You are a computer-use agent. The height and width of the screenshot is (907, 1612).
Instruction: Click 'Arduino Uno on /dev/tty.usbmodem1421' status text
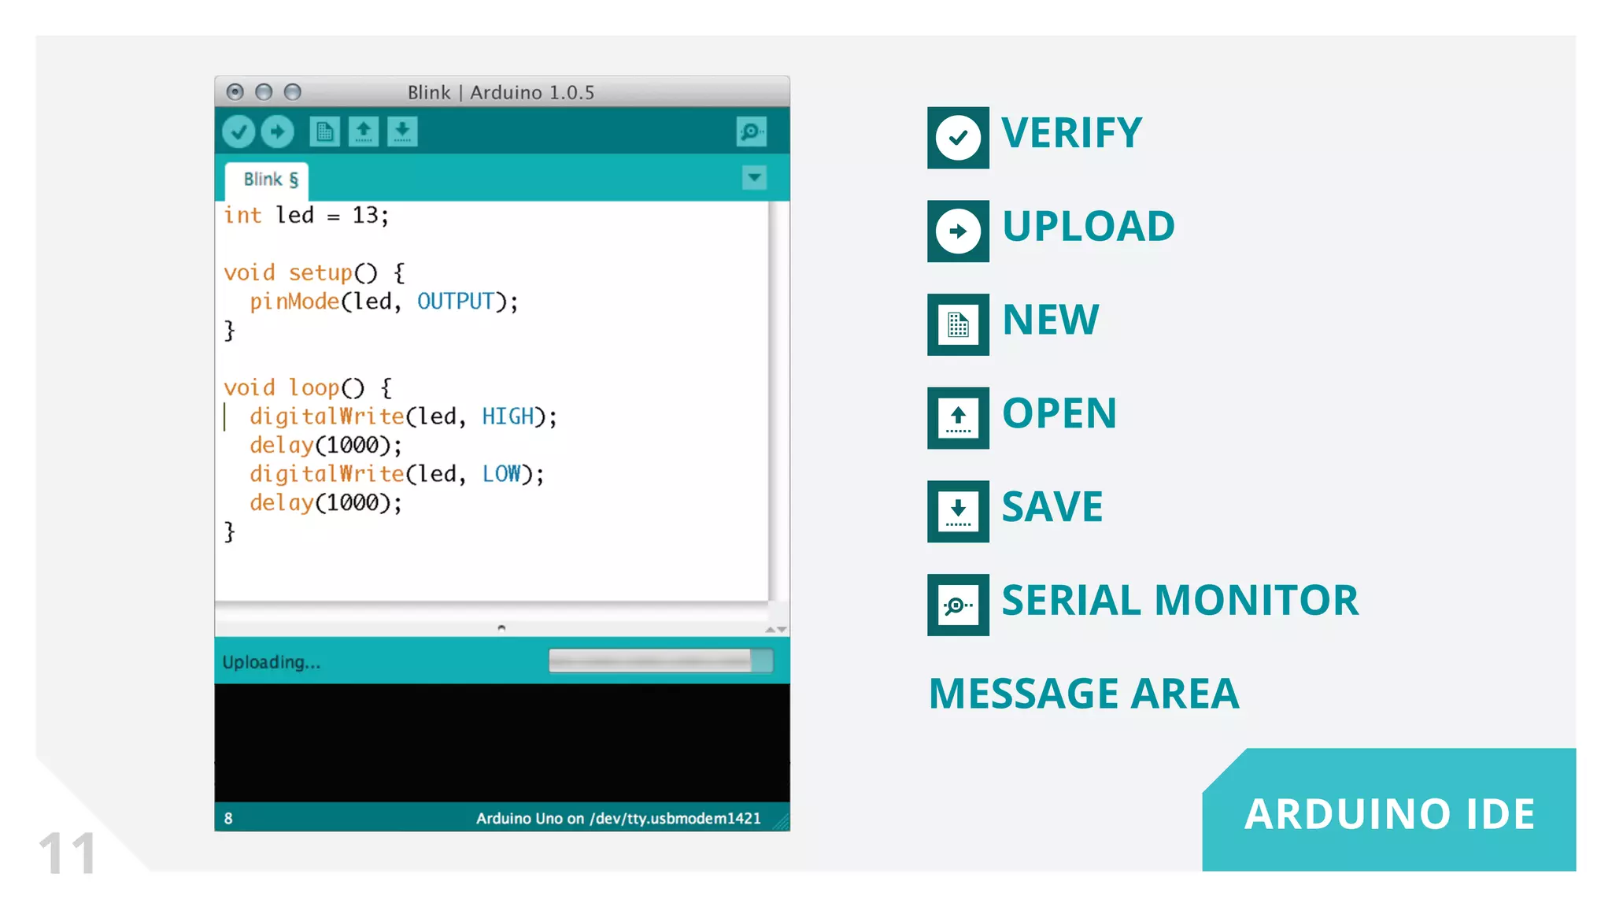click(619, 818)
